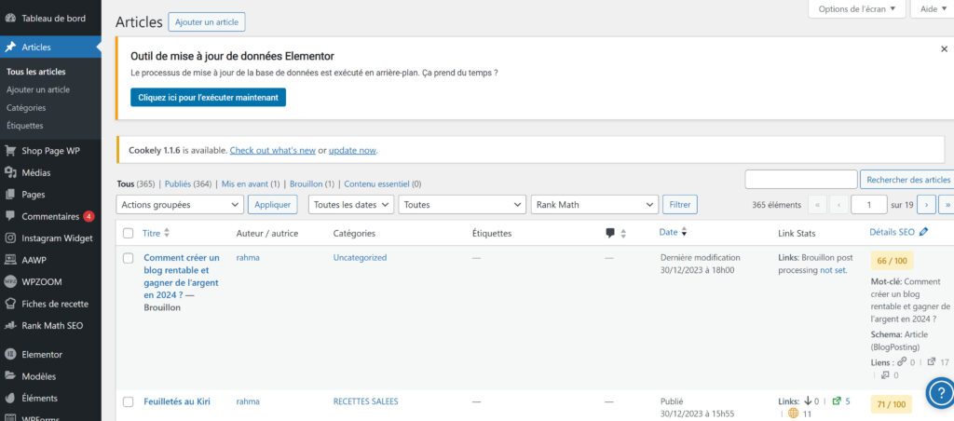Click 'Cliquez ici pour l'exécuter maintenant' button
This screenshot has height=421, width=954.
208,98
